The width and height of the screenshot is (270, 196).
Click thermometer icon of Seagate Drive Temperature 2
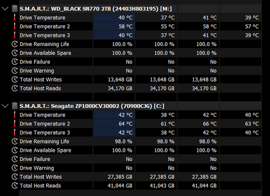coord(15,124)
